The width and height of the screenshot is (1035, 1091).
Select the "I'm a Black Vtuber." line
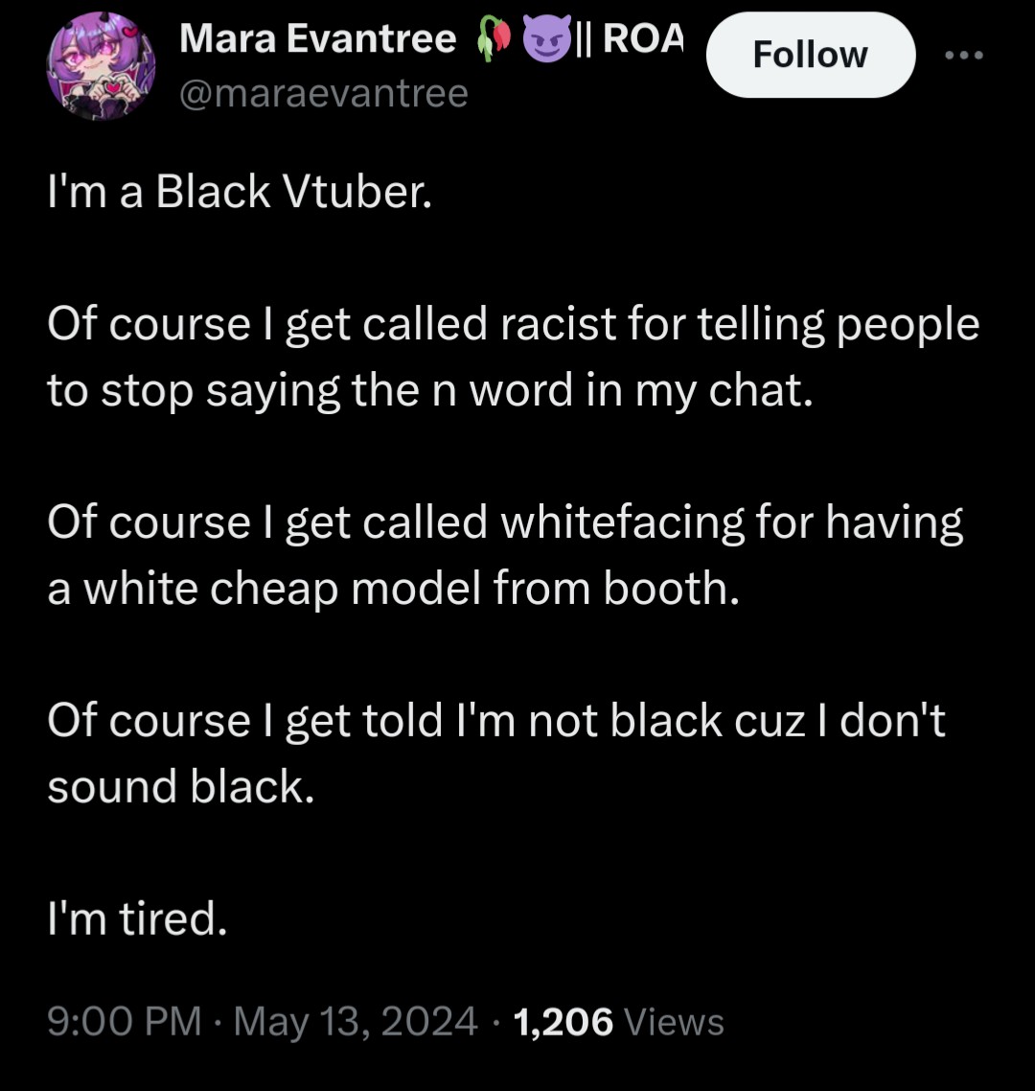pos(240,191)
